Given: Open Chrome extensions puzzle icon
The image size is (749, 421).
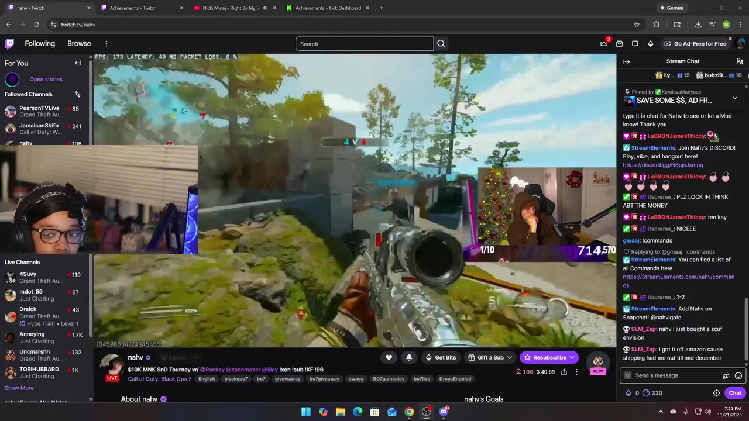Looking at the screenshot, I should click(656, 25).
